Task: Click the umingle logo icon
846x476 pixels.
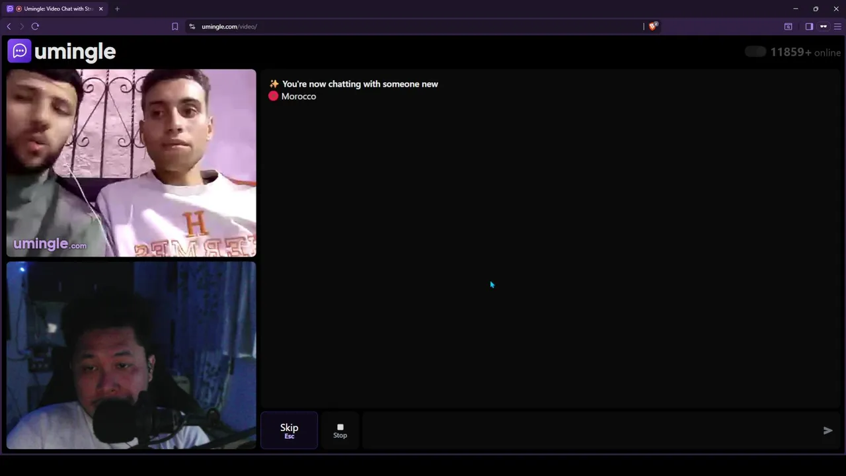Action: click(x=19, y=51)
